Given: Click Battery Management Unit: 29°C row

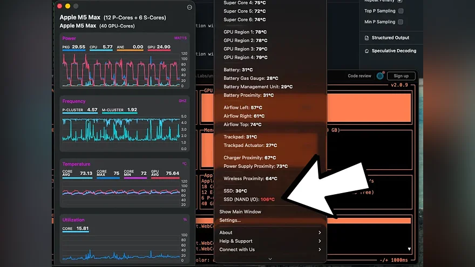Looking at the screenshot, I should click(258, 86).
